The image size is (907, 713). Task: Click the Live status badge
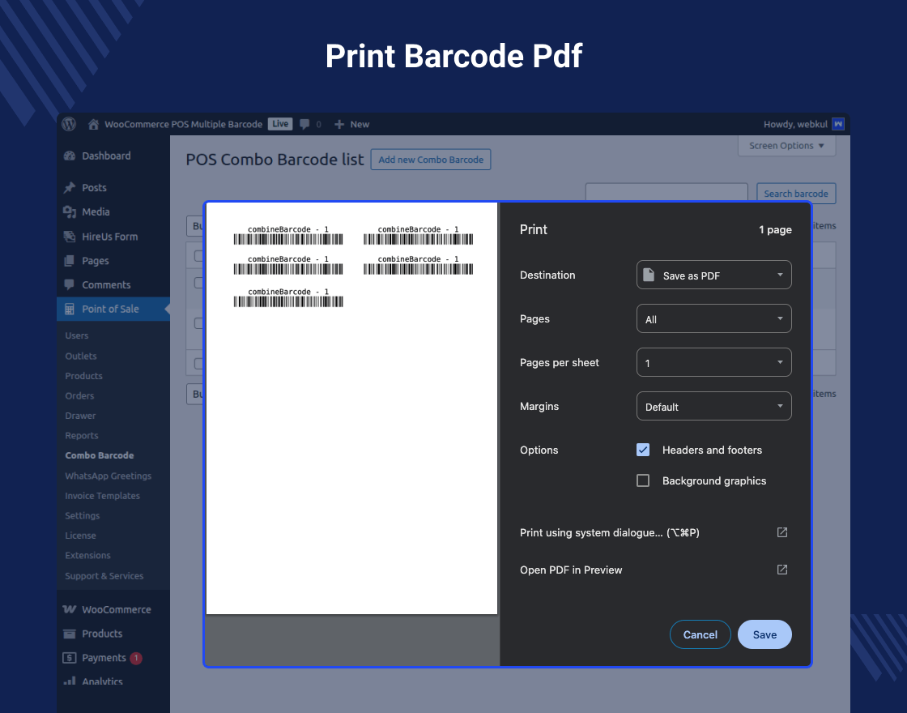point(280,124)
